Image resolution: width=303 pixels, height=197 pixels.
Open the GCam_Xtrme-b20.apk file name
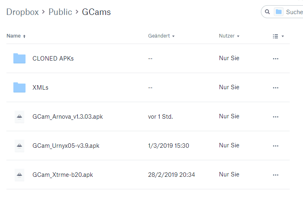coord(63,175)
